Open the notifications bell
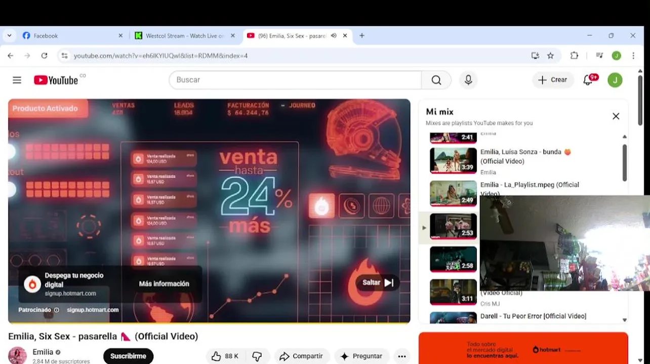The image size is (650, 364). [x=588, y=80]
